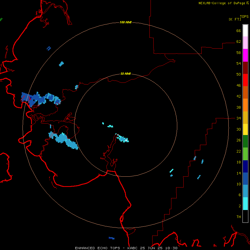250x250 pixels.
Task: Select the NEXLAB-College of DuPage title text
Action: (x=222, y=3)
